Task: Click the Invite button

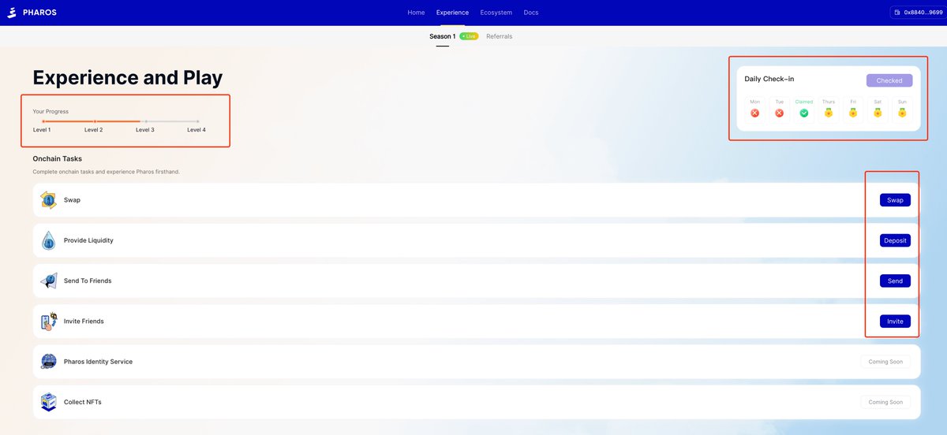Action: click(895, 322)
